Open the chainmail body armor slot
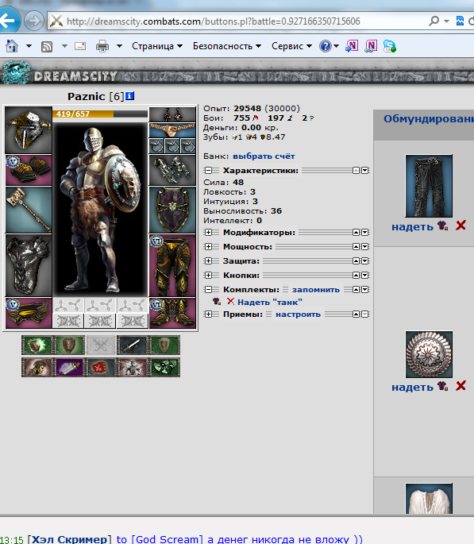 tap(29, 265)
